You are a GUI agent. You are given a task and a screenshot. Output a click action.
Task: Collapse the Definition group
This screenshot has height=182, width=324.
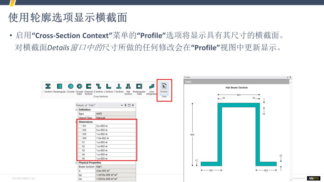pyautogui.click(x=76, y=110)
